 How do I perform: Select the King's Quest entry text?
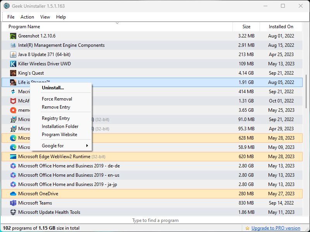pos(31,73)
